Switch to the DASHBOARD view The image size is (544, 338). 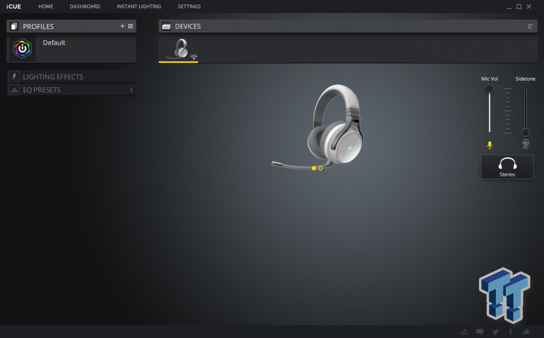(85, 6)
